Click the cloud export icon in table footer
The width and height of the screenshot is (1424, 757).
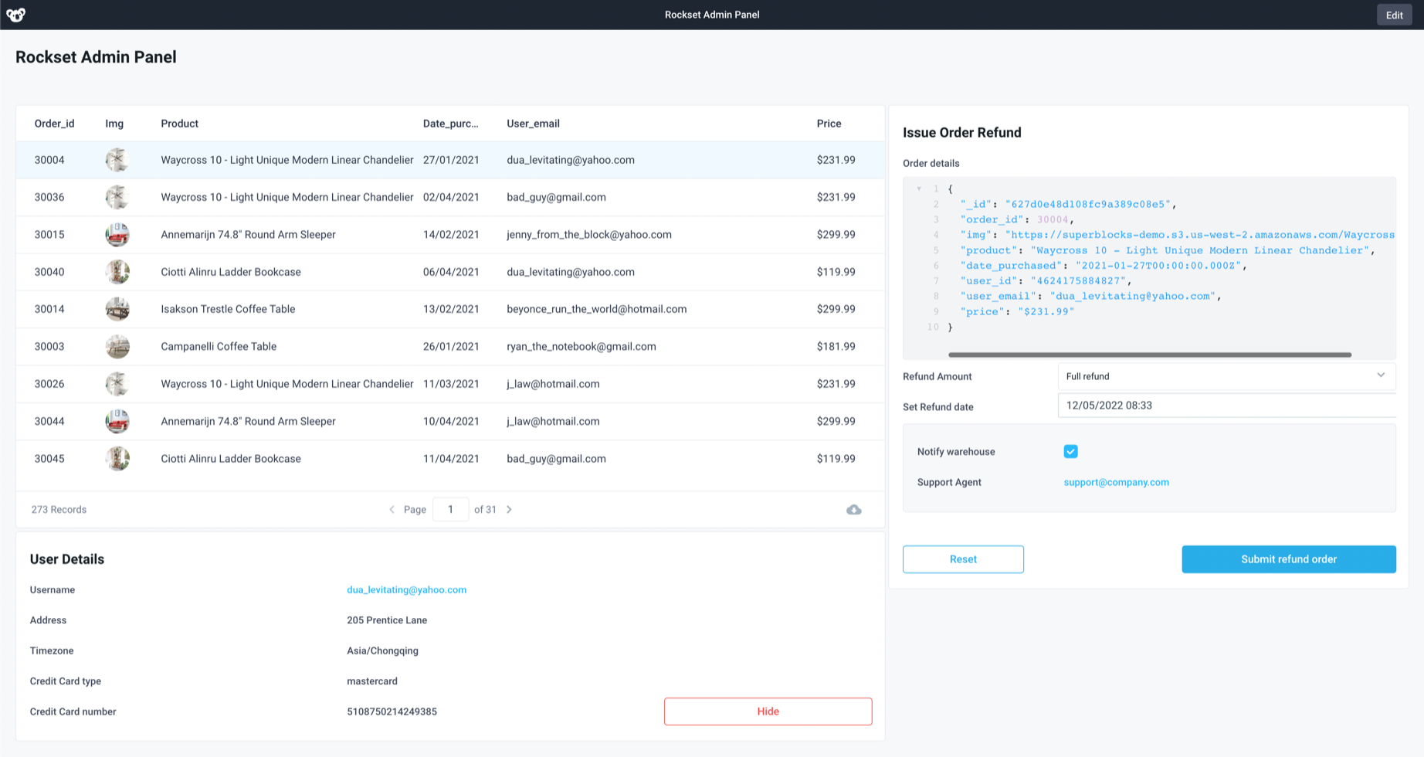pyautogui.click(x=853, y=510)
